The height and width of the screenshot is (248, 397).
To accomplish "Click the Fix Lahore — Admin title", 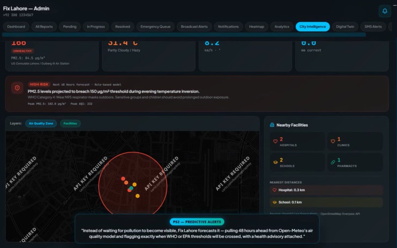I will coord(26,8).
